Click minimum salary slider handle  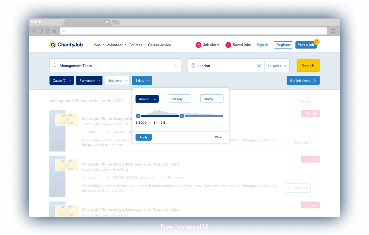(x=138, y=116)
